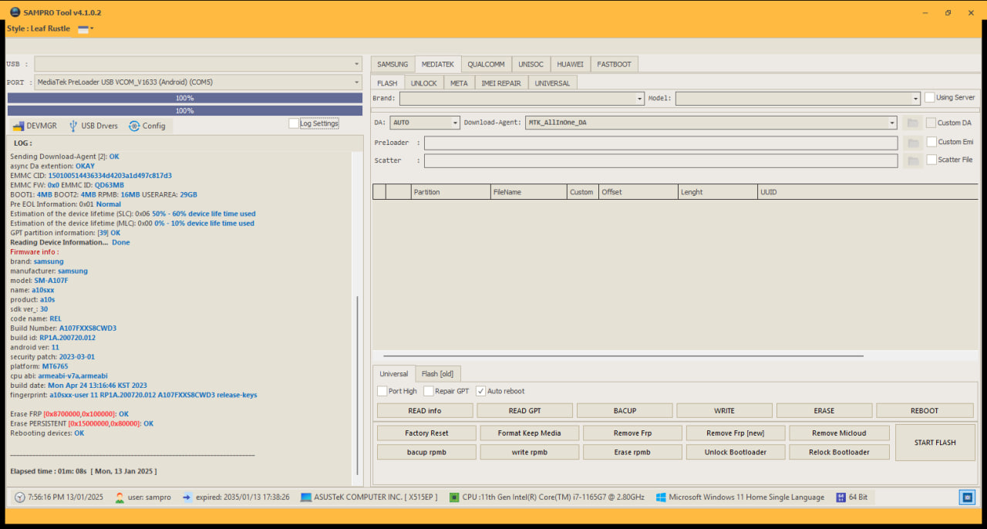Screen dimensions: 987x529
Task: Tick the Port High checkbox
Action: point(382,391)
